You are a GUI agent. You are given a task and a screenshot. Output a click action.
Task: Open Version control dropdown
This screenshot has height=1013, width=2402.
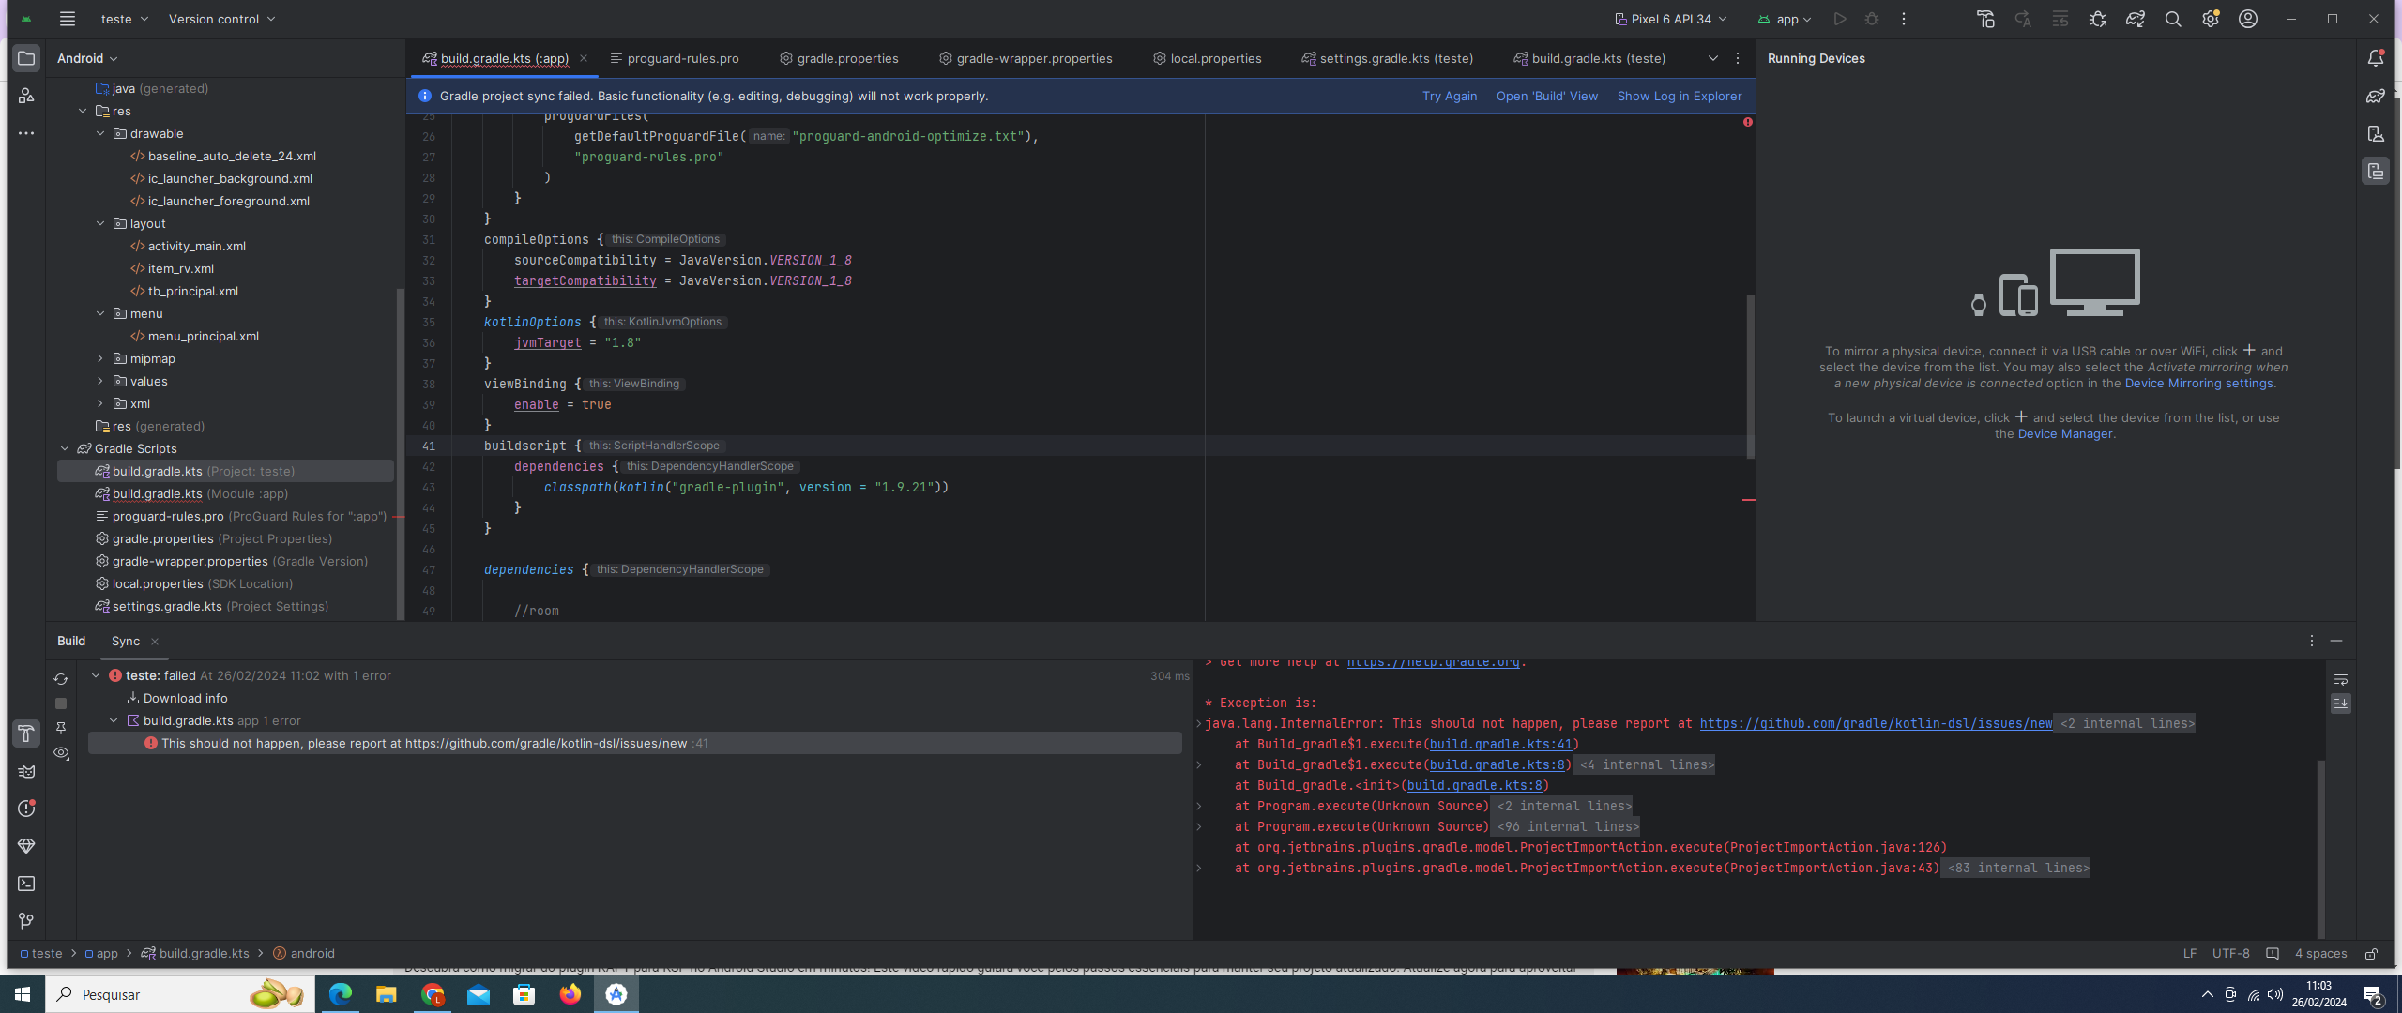point(222,19)
